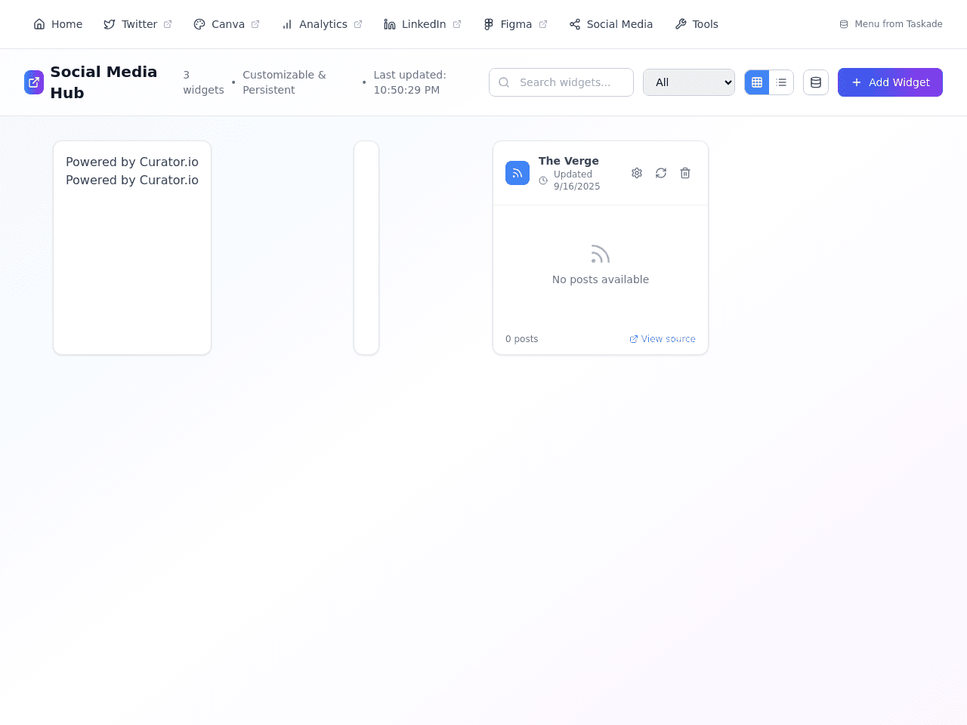Viewport: 967px width, 725px height.
Task: Click the Customizable & Persistent text
Action: (284, 82)
